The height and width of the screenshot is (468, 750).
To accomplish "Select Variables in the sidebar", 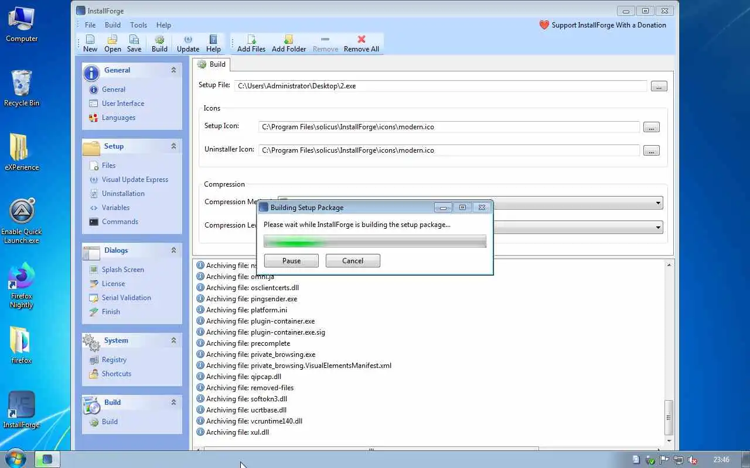I will [x=115, y=208].
